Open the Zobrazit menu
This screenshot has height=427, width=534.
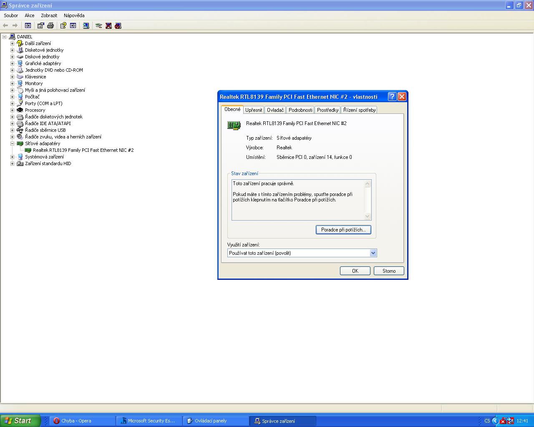(49, 15)
